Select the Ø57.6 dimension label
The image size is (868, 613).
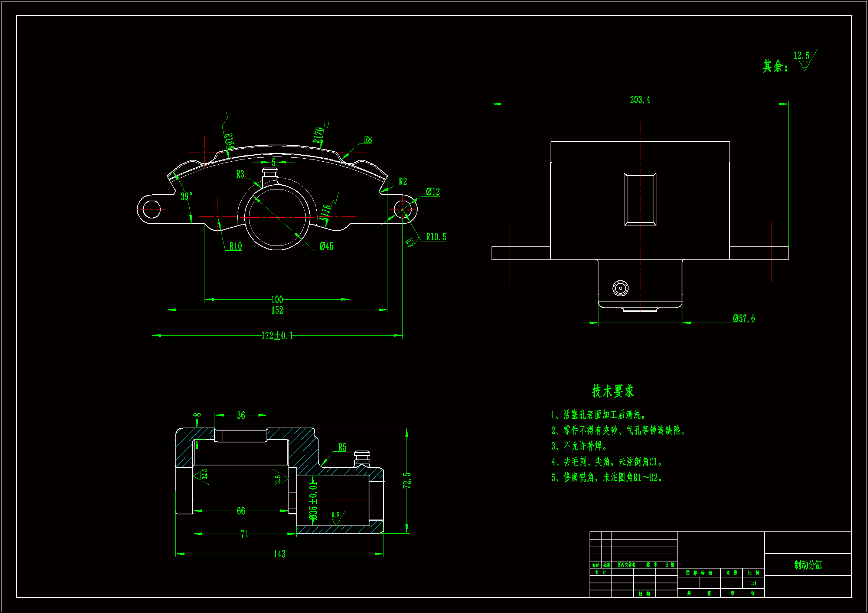[744, 319]
